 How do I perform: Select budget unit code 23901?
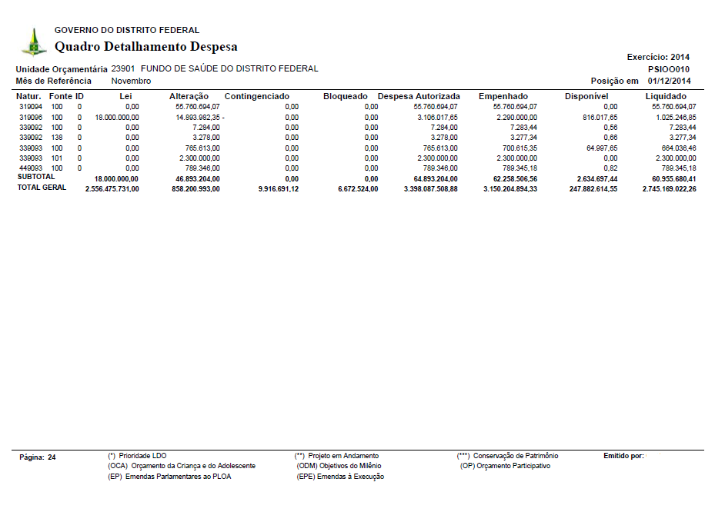click(x=123, y=68)
